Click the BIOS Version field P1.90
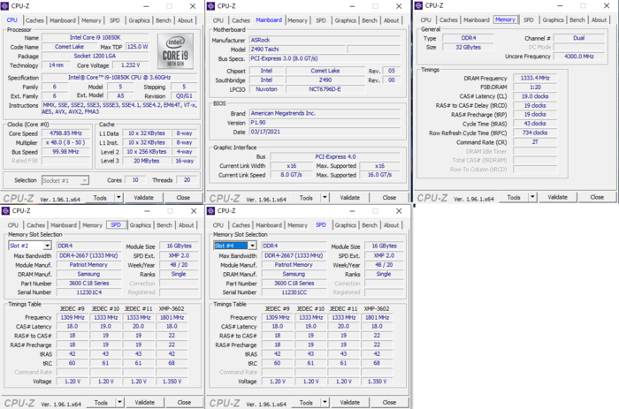The height and width of the screenshot is (409, 619). (x=325, y=123)
